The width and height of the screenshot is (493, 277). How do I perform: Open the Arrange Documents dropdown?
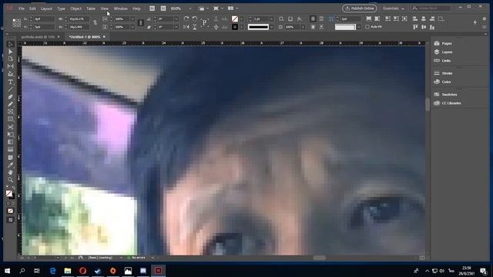pos(233,8)
